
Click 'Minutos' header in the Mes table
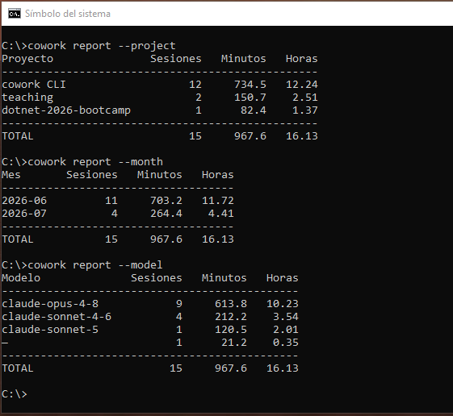coord(159,175)
